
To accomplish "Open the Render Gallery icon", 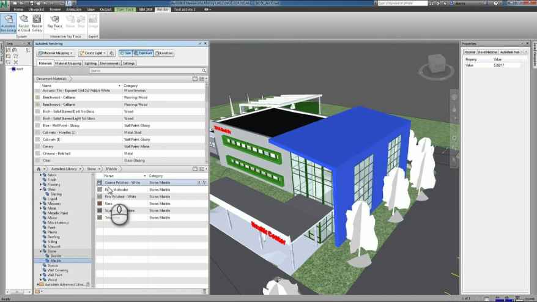I will click(x=37, y=23).
